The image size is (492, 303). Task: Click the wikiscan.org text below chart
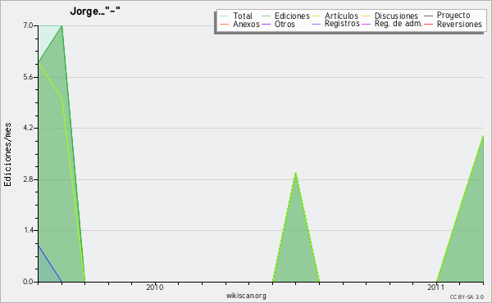pos(246,295)
